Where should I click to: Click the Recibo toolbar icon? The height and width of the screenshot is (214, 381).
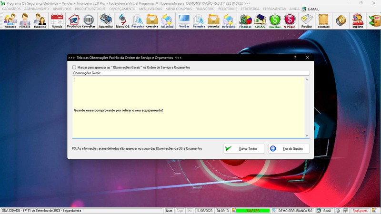pyautogui.click(x=306, y=20)
